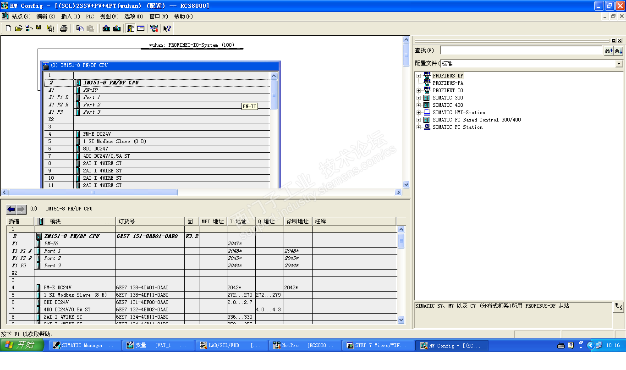The image size is (626, 370).
Task: Copy the selection using the toolbar copy icon
Action: click(x=80, y=28)
